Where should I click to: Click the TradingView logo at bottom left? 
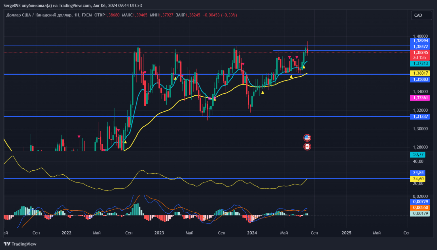[20, 244]
